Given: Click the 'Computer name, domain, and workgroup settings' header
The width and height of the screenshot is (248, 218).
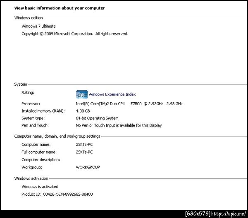Looking at the screenshot, I should [57, 136].
